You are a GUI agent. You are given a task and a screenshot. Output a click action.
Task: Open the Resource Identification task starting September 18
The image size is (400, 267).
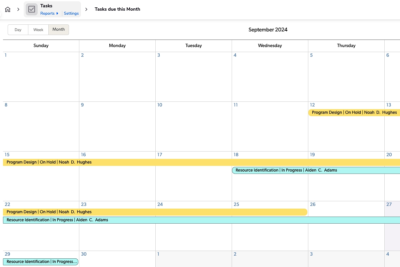[286, 170]
